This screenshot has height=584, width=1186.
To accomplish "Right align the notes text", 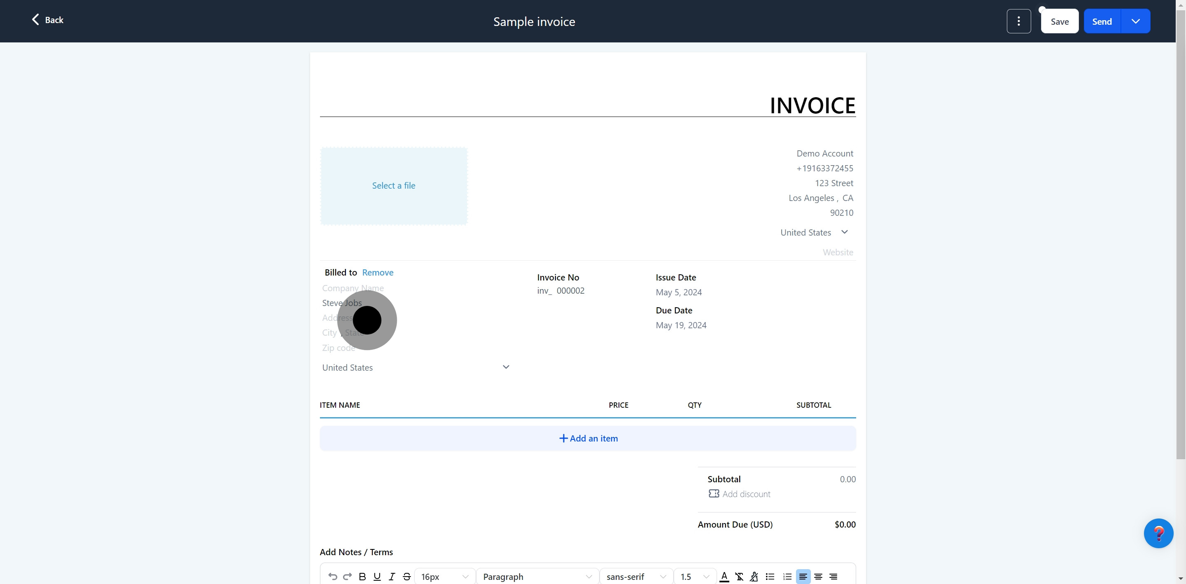I will pyautogui.click(x=833, y=576).
